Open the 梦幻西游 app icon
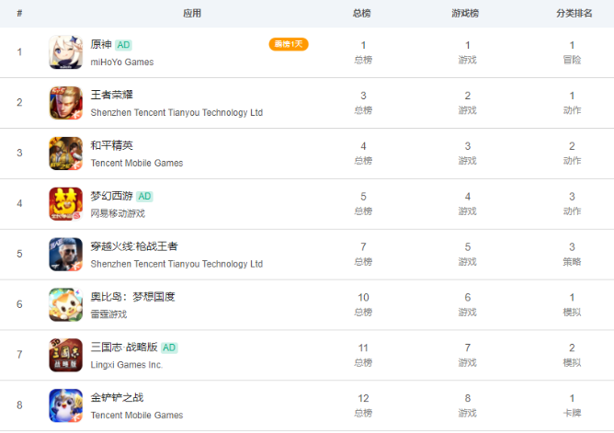Screen dimensions: 614x433 (66, 203)
